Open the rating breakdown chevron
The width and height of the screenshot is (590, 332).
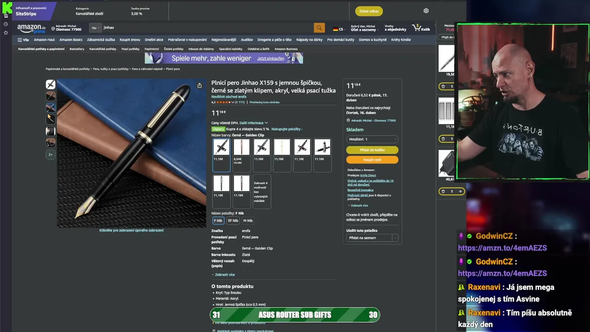[x=233, y=102]
